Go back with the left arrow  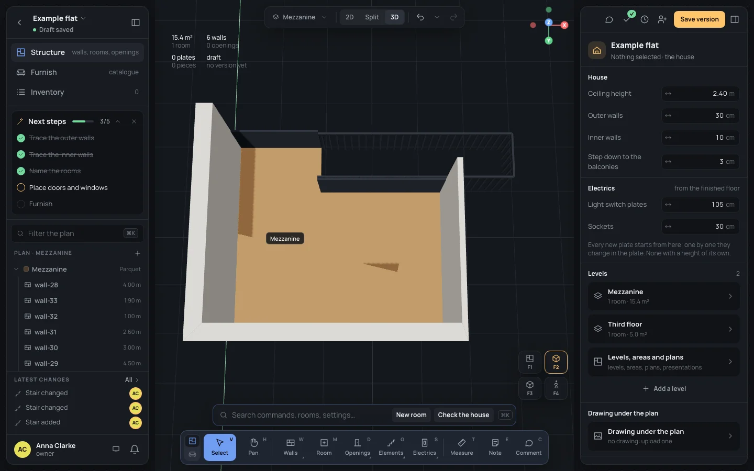click(x=19, y=23)
